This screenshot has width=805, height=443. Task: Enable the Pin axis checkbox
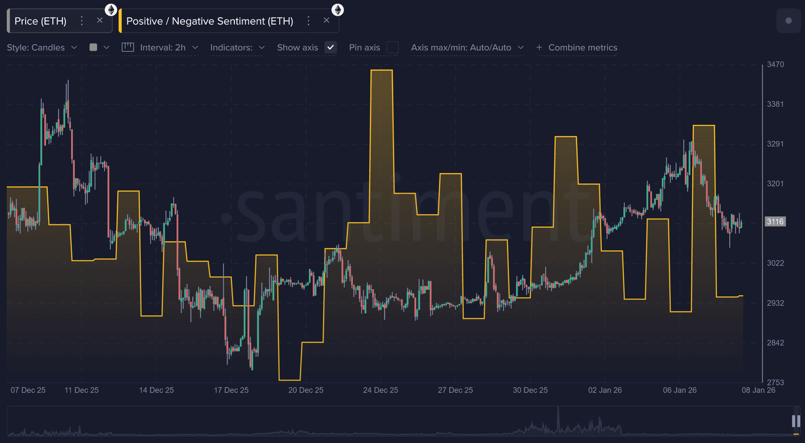coord(393,48)
